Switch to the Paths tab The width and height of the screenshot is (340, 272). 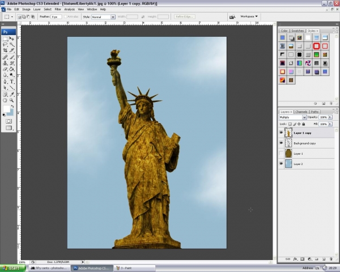[x=314, y=112]
